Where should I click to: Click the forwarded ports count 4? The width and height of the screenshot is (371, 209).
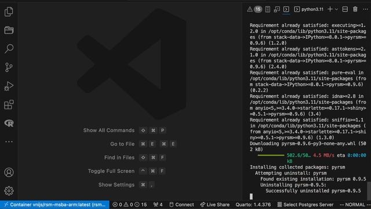point(158,204)
